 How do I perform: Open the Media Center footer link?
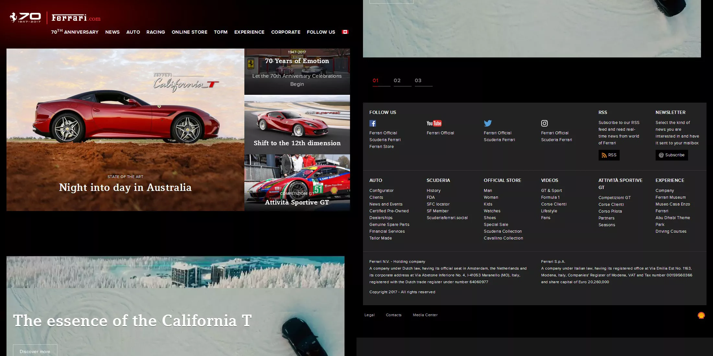point(425,315)
